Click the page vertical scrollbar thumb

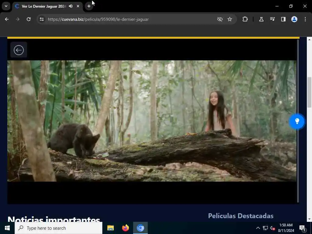[x=309, y=92]
